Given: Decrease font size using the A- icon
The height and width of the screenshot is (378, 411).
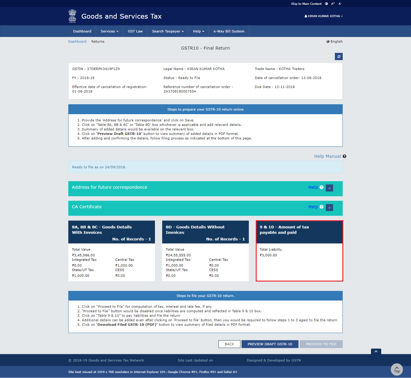Looking at the screenshot, I should tap(340, 4).
